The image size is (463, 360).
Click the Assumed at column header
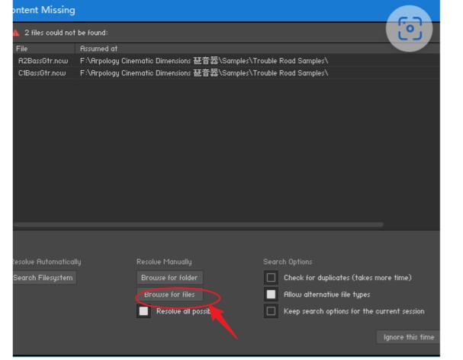point(99,49)
